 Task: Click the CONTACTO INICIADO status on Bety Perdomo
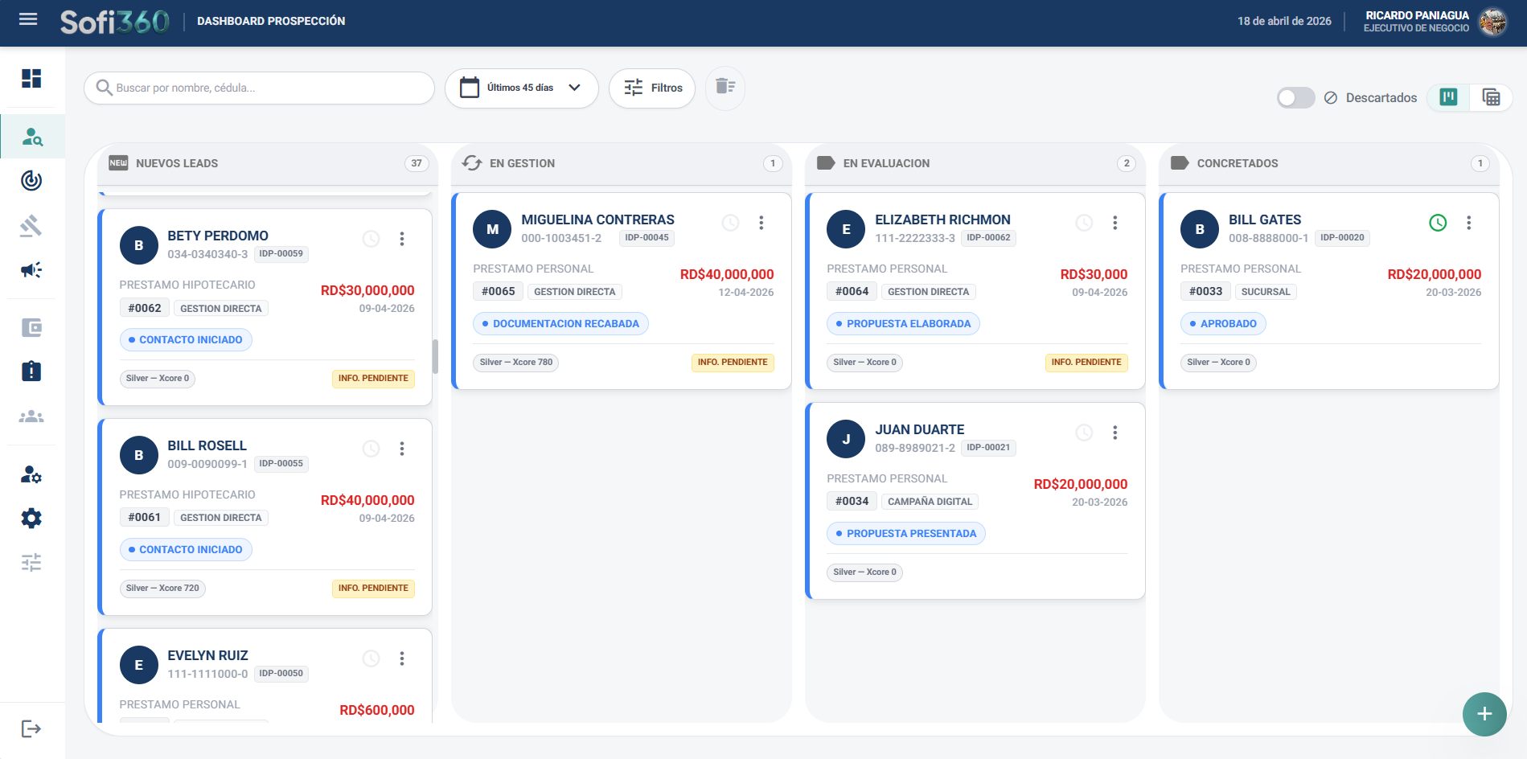(x=186, y=340)
